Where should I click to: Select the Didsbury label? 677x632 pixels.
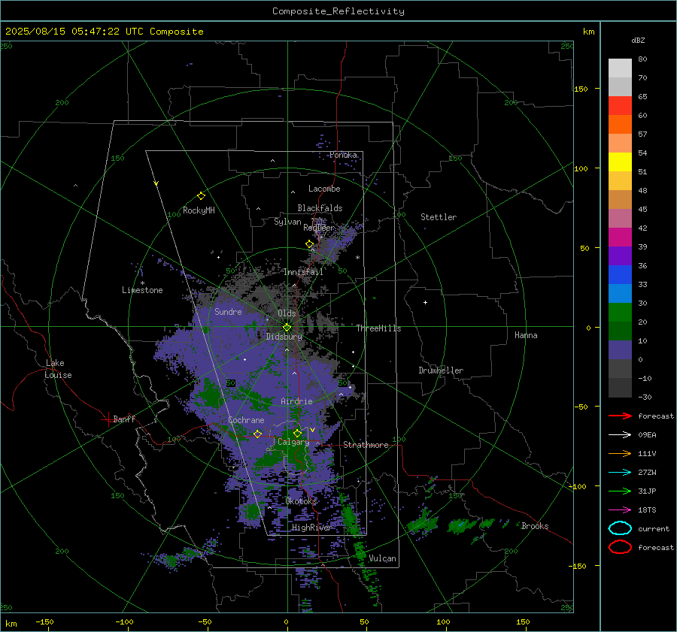[x=284, y=337]
